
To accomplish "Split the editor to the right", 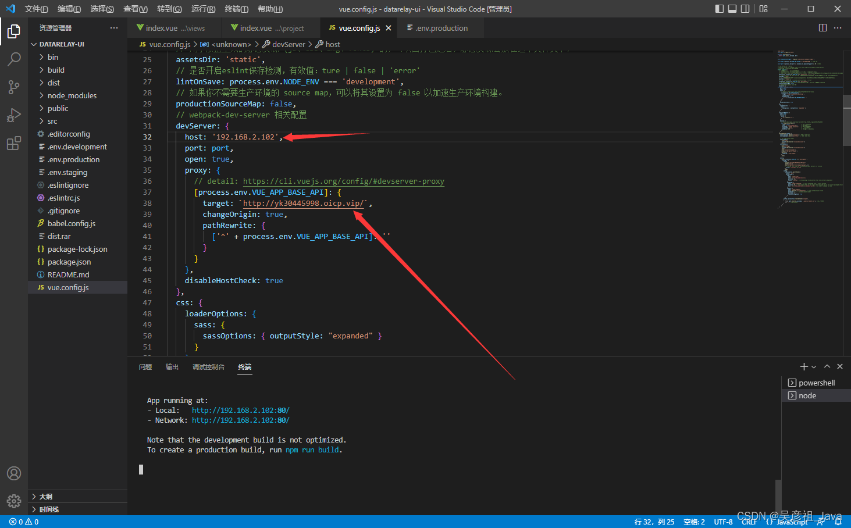I will pyautogui.click(x=822, y=28).
